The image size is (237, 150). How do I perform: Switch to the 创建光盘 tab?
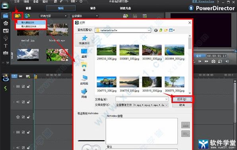click(x=125, y=8)
